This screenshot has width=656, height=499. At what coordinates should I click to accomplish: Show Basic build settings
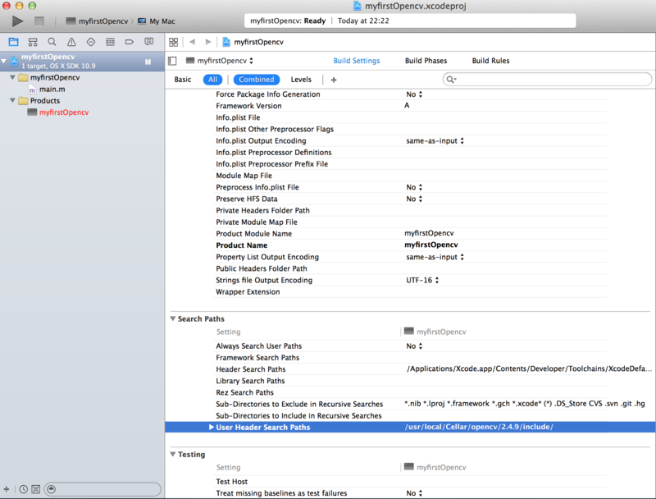pyautogui.click(x=183, y=80)
